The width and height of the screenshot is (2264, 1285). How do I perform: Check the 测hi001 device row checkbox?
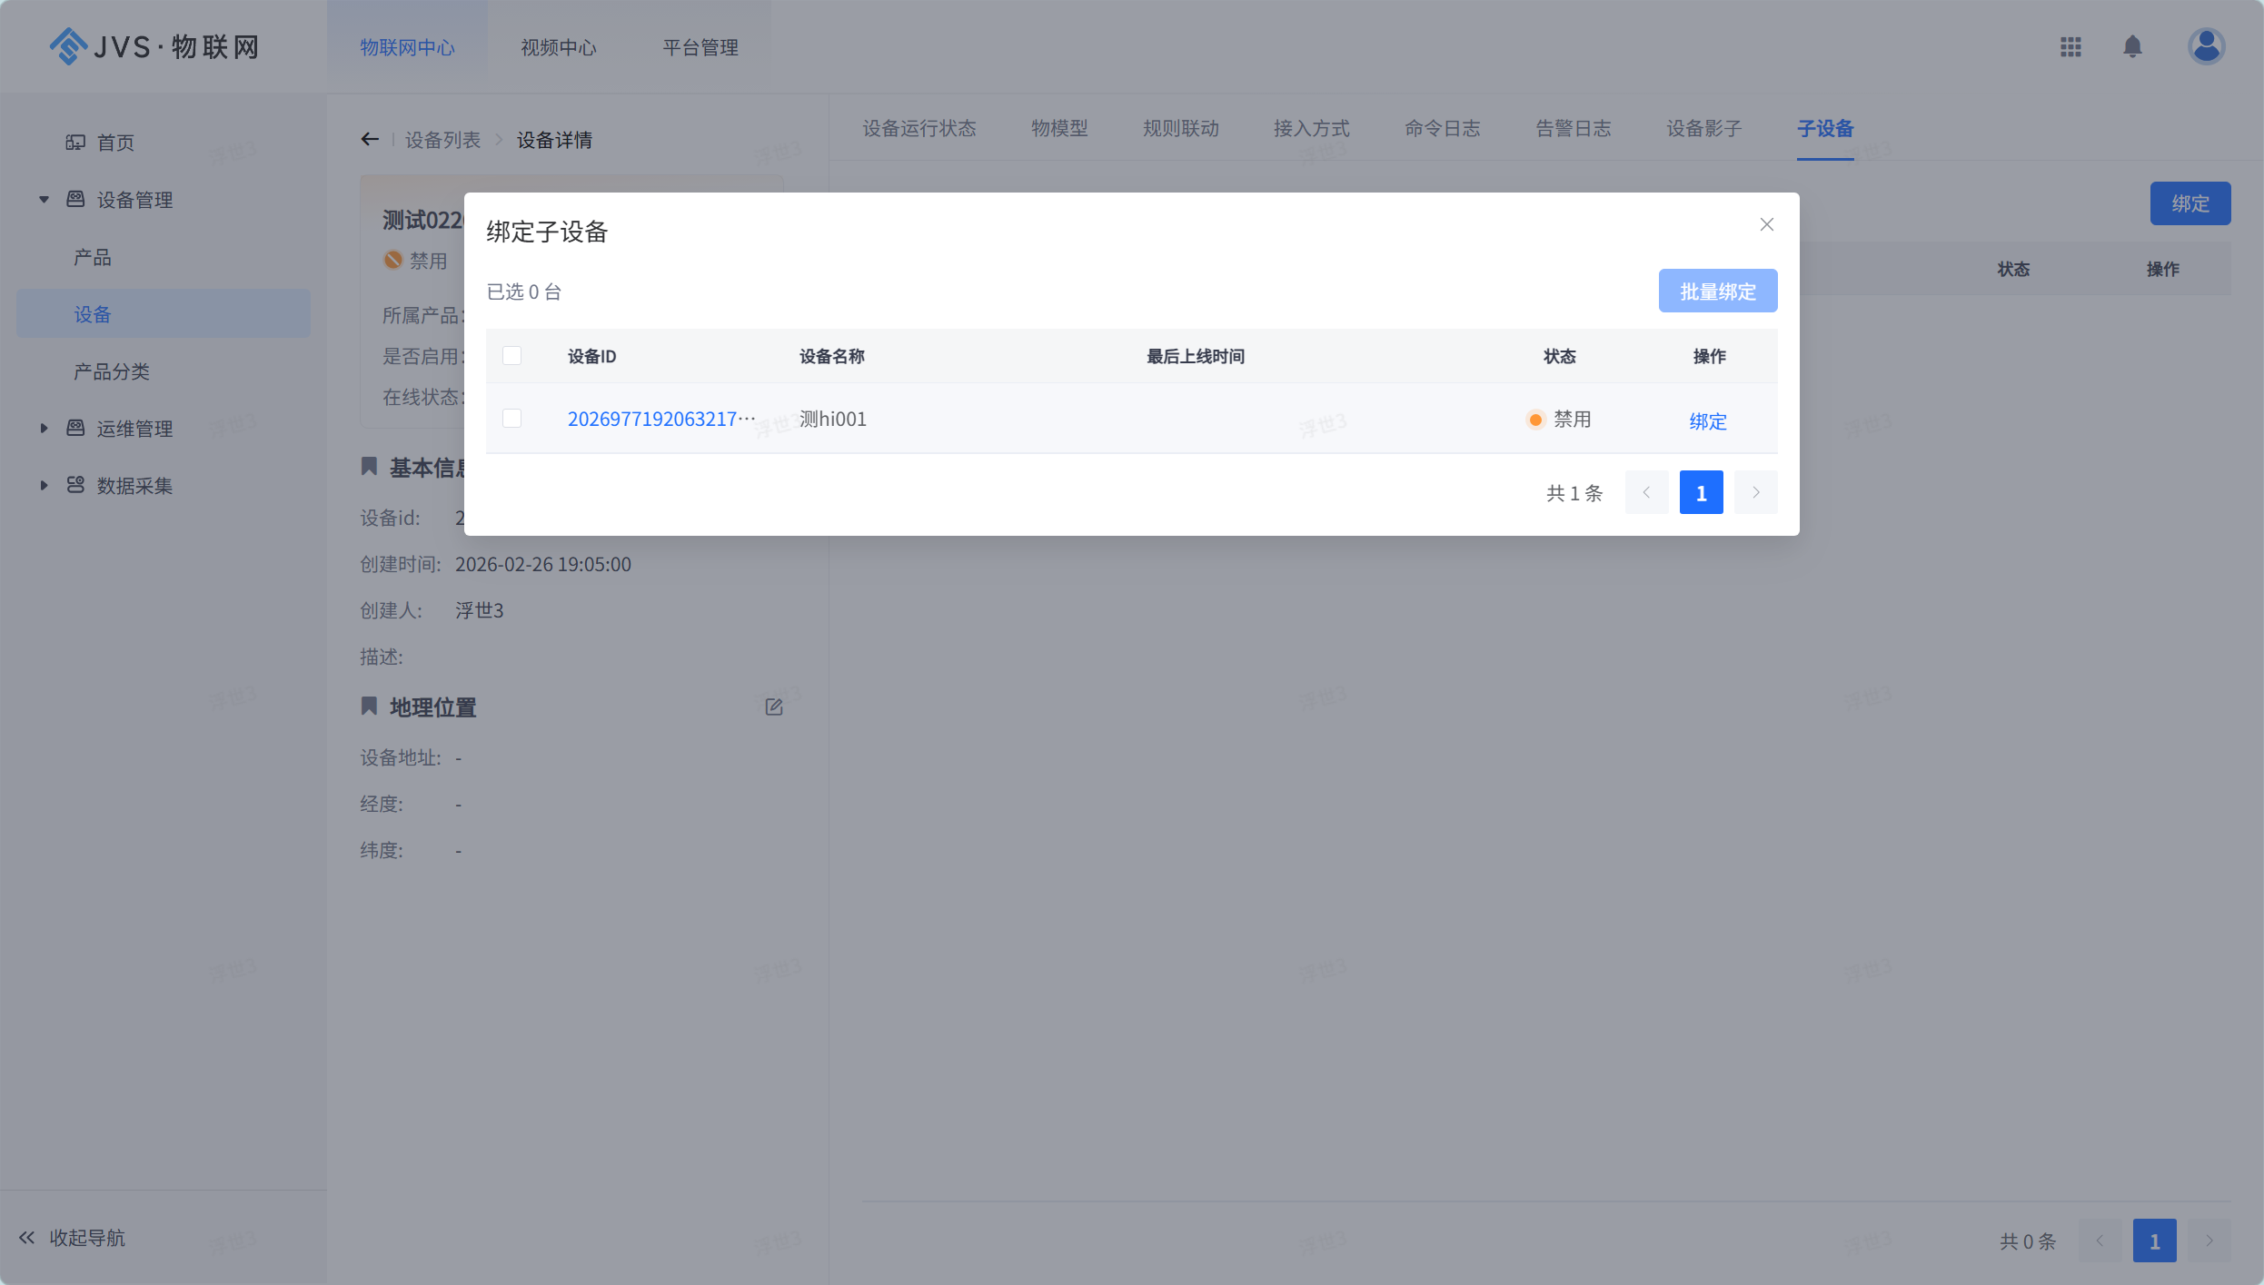tap(512, 419)
